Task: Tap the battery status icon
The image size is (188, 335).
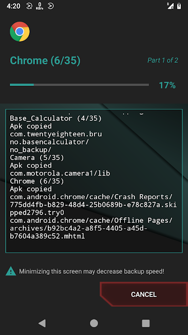Action: 179,6
